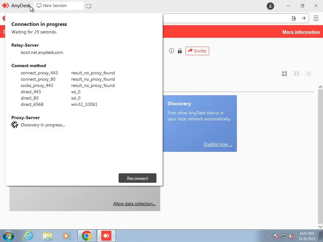This screenshot has width=323, height=242.
Task: Click the Discovery card heading
Action: pyautogui.click(x=179, y=103)
